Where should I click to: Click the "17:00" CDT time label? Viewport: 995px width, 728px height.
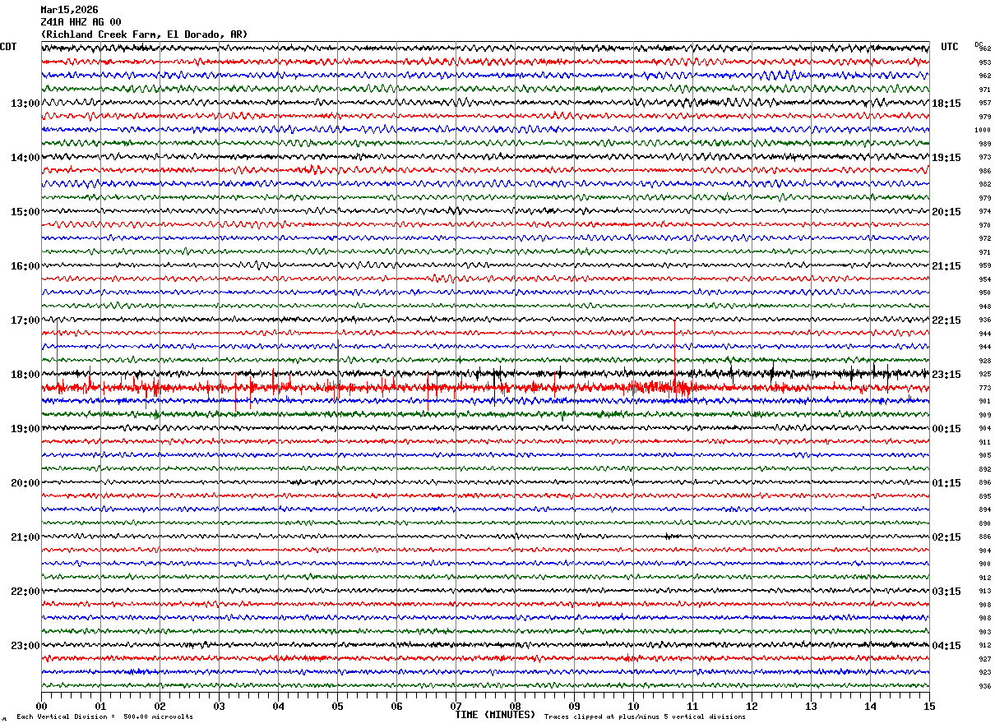(x=25, y=320)
